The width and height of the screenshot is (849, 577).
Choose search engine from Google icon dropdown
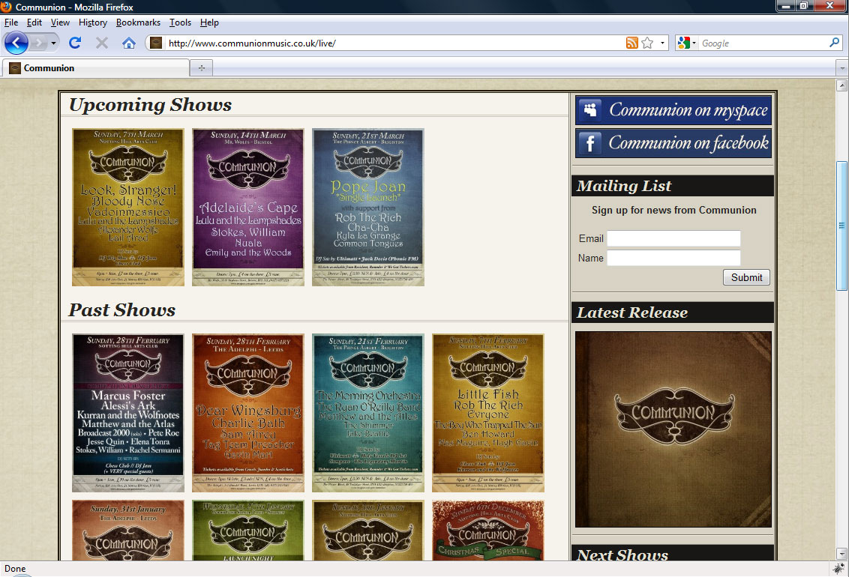pos(686,43)
